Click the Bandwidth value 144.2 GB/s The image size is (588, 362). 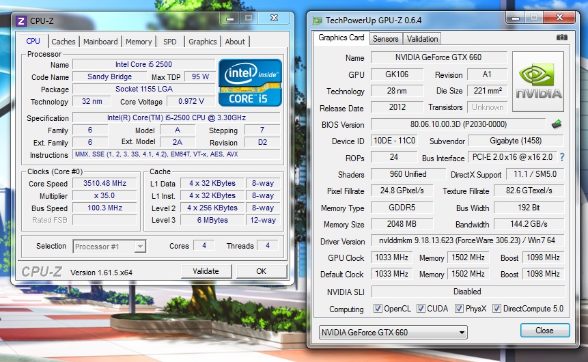tap(529, 224)
